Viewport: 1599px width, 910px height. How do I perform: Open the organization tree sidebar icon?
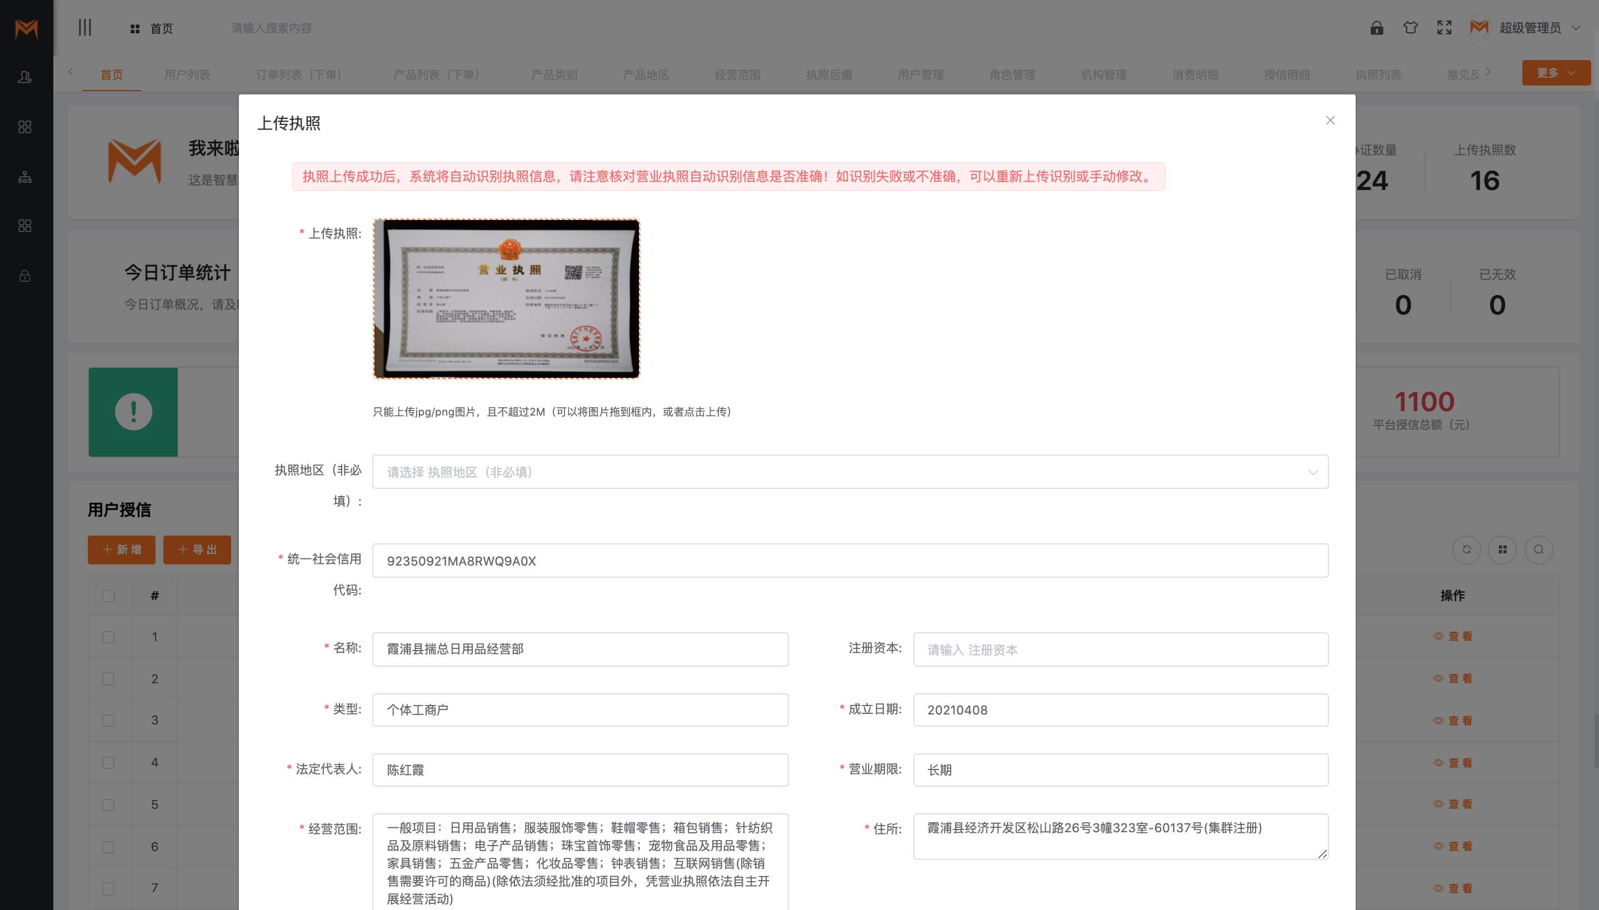25,177
